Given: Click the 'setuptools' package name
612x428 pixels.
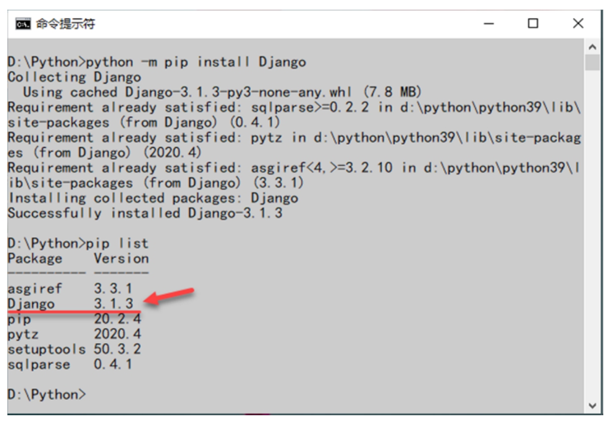Looking at the screenshot, I should (x=47, y=350).
